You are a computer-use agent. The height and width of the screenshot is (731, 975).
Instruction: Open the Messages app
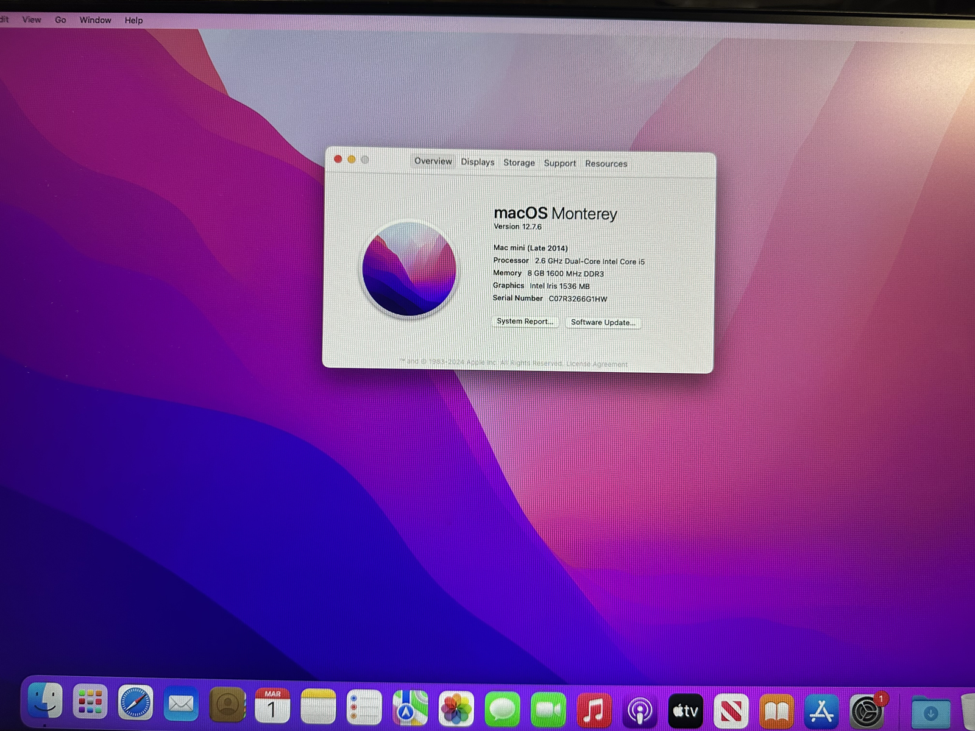pyautogui.click(x=502, y=709)
